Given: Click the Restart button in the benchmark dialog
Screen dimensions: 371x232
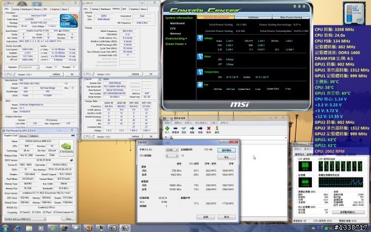Looking at the screenshot, I should click(x=227, y=150).
